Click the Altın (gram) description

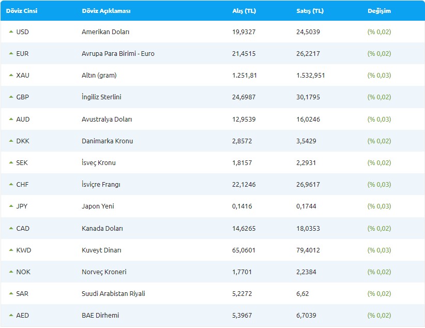99,75
